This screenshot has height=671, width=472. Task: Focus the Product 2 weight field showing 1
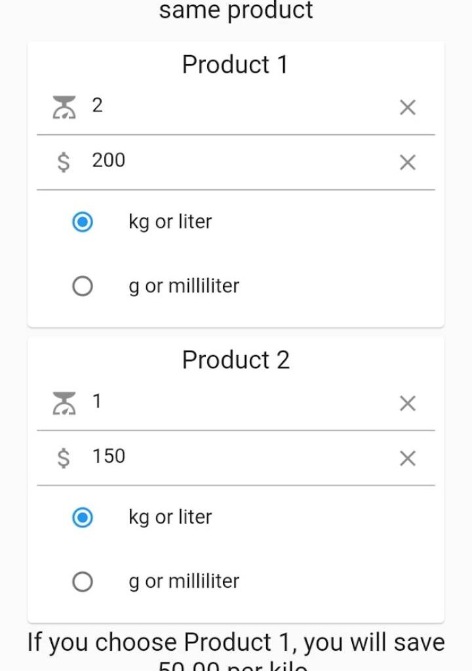(x=236, y=402)
